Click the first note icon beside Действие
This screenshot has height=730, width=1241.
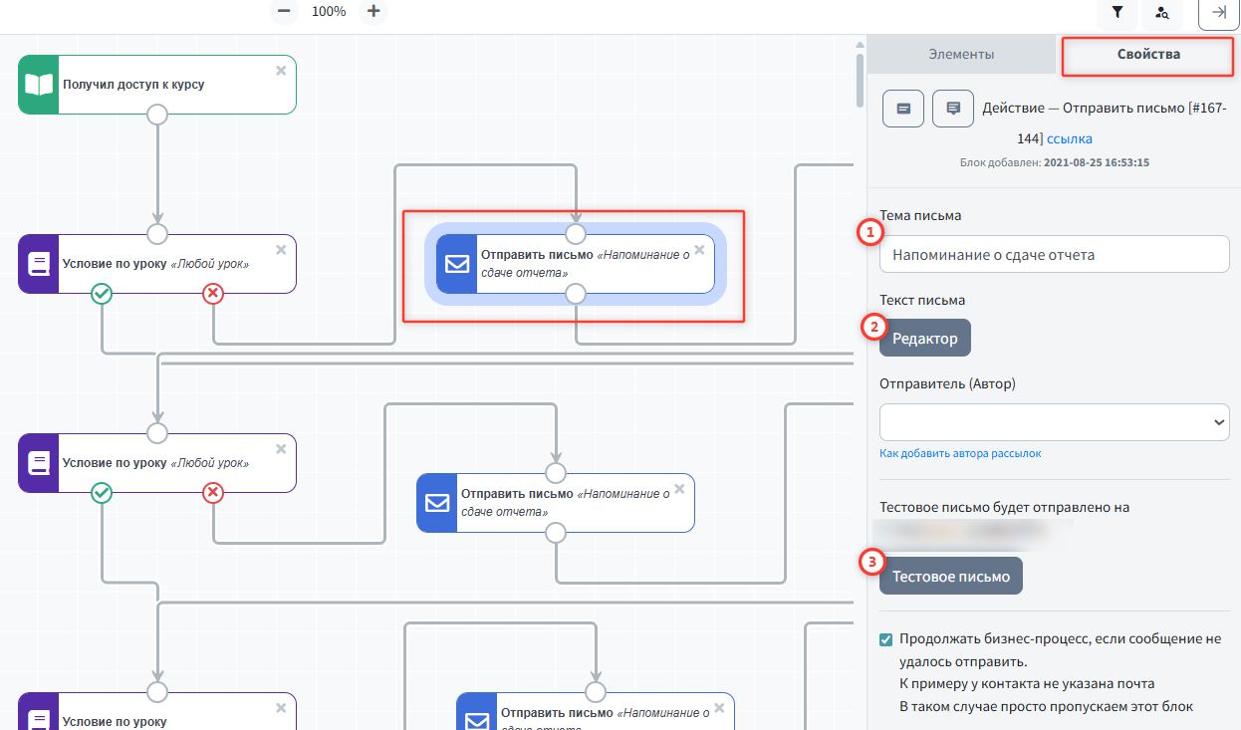[x=903, y=109]
